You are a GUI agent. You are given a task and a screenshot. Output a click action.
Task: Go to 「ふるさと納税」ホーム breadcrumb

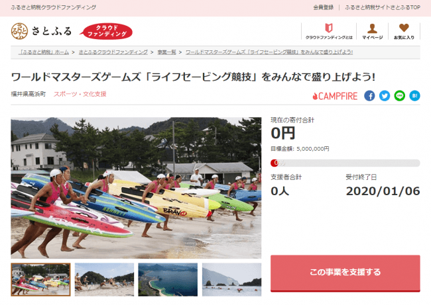click(x=44, y=52)
